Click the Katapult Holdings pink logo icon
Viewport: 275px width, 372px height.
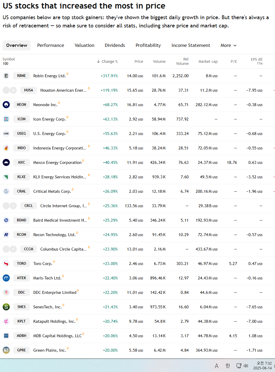[x=6, y=321]
